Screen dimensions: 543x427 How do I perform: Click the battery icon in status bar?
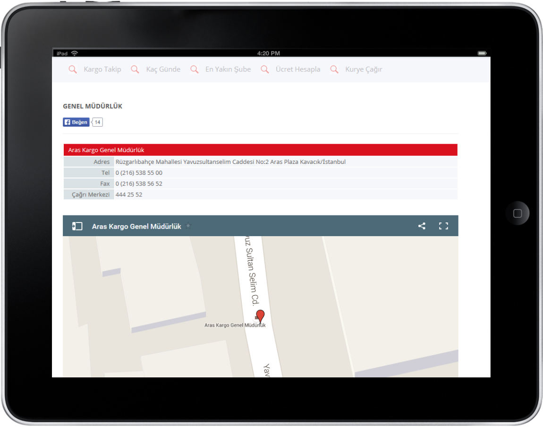click(x=482, y=53)
